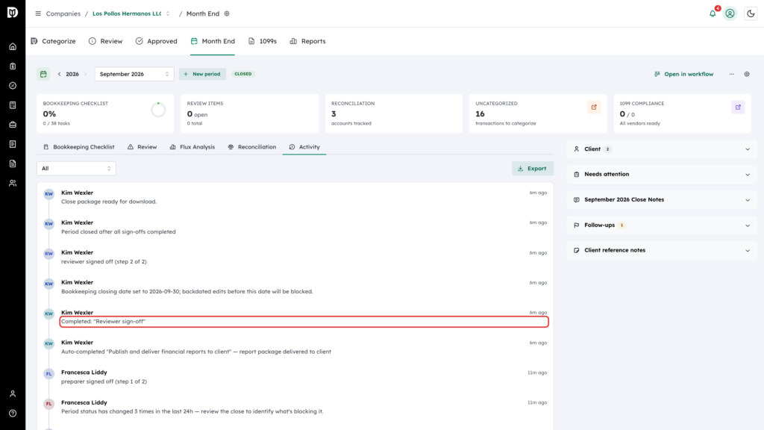Open the Reconciliation sub-tab
This screenshot has height=430, width=764.
[x=252, y=147]
